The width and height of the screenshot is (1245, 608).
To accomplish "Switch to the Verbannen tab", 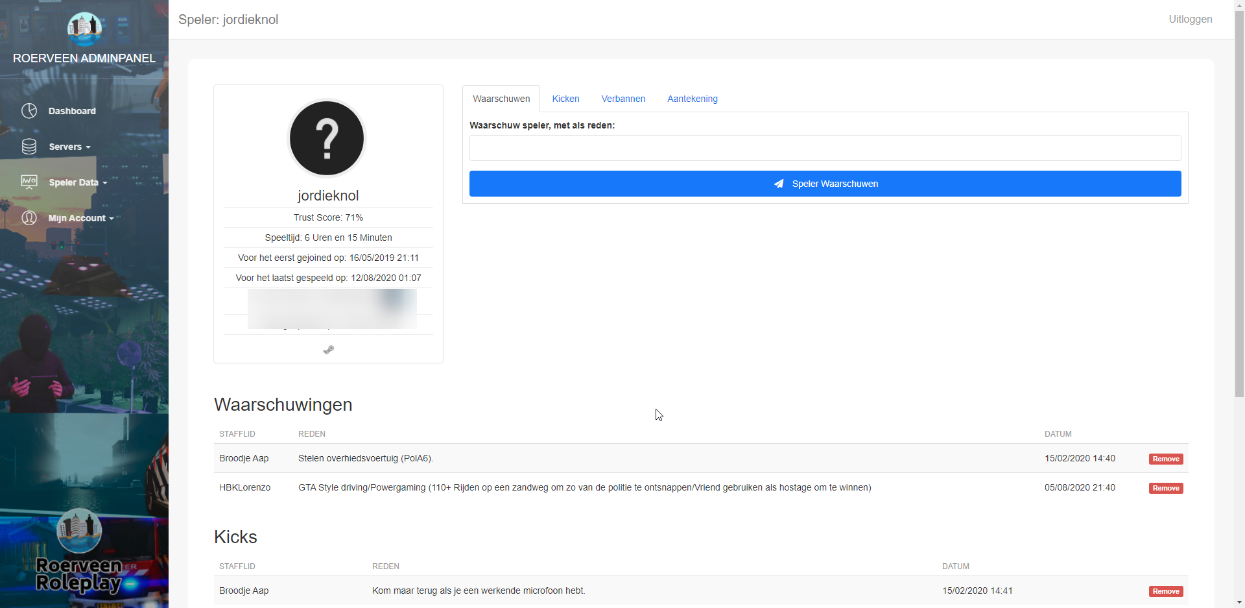I will 623,99.
